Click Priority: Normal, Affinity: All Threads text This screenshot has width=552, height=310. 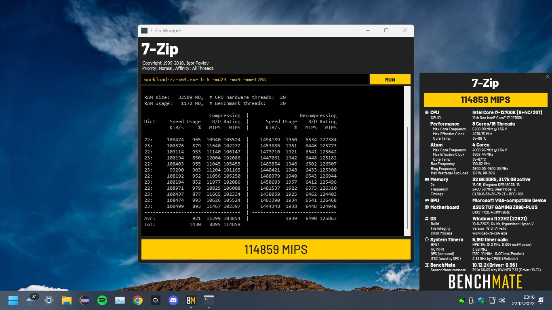[178, 68]
